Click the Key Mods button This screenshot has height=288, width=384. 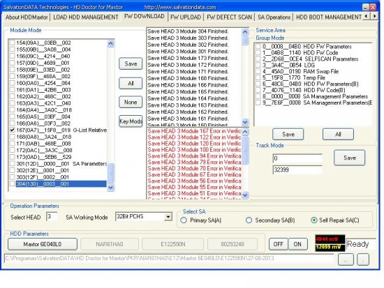point(131,121)
